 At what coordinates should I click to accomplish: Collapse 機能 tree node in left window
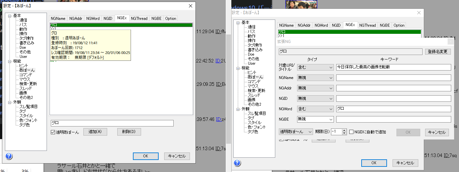[10, 61]
